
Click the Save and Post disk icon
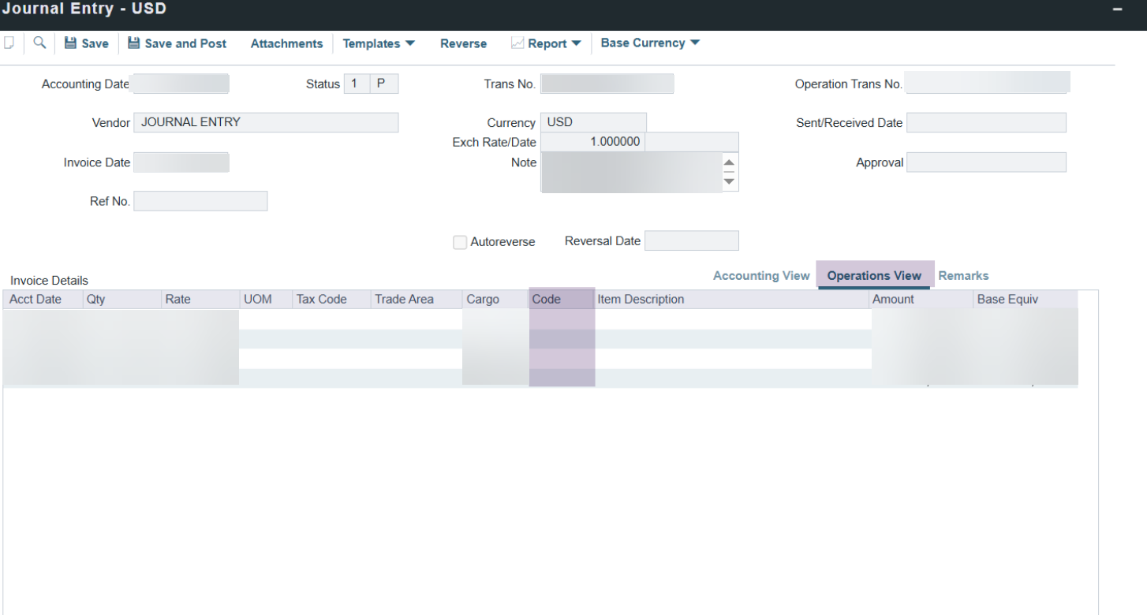[x=133, y=43]
